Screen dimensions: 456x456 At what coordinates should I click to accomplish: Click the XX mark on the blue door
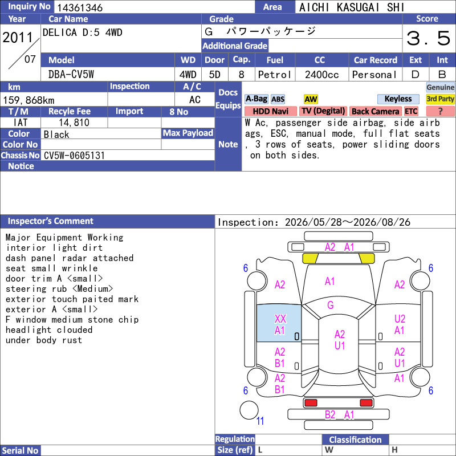tap(280, 319)
